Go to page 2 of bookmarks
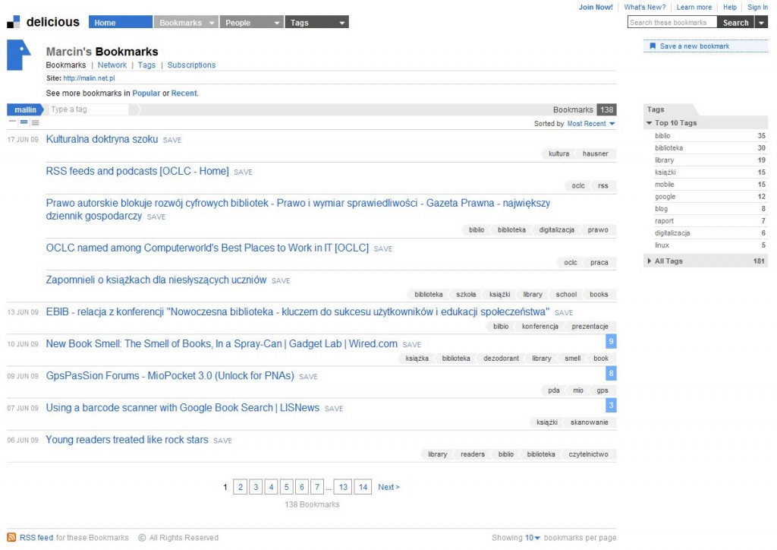The image size is (777, 550). coord(241,487)
